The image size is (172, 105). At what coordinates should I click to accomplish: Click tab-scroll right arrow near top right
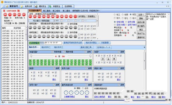169,6
